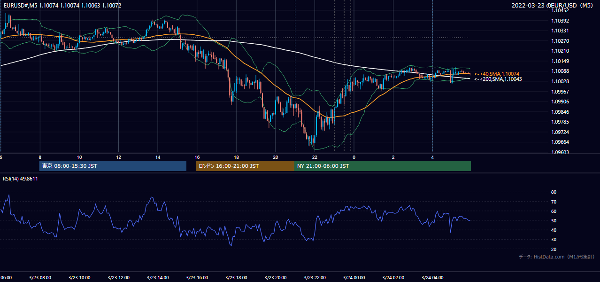600x282 pixels.
Task: Click price axis value 1.10088
Action: [x=560, y=71]
